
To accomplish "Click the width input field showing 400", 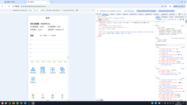I will (31, 10).
